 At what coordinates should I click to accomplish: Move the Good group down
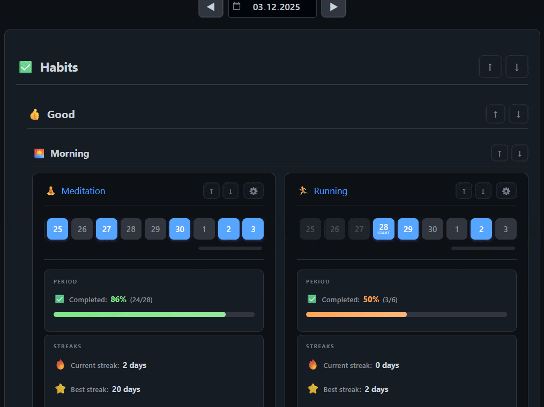pyautogui.click(x=518, y=114)
